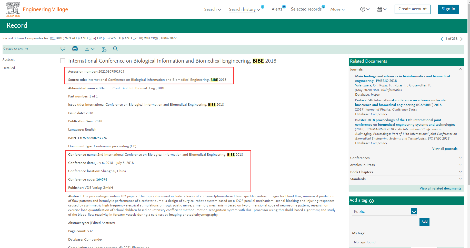Click the tag name input field
Image resolution: width=470 pixels, height=248 pixels.
click(x=384, y=221)
